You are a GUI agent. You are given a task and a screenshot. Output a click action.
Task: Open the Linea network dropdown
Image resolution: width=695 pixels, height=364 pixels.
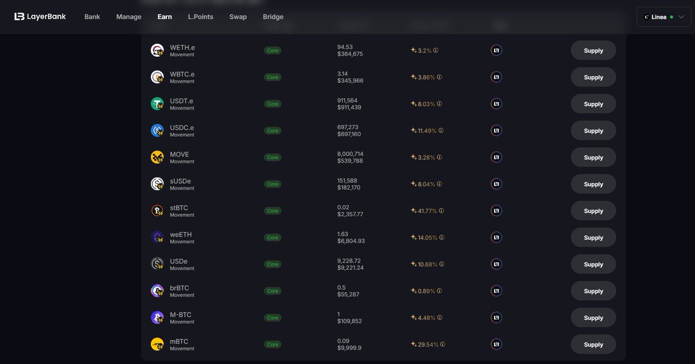664,17
